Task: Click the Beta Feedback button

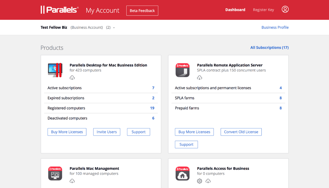Action: (x=142, y=11)
